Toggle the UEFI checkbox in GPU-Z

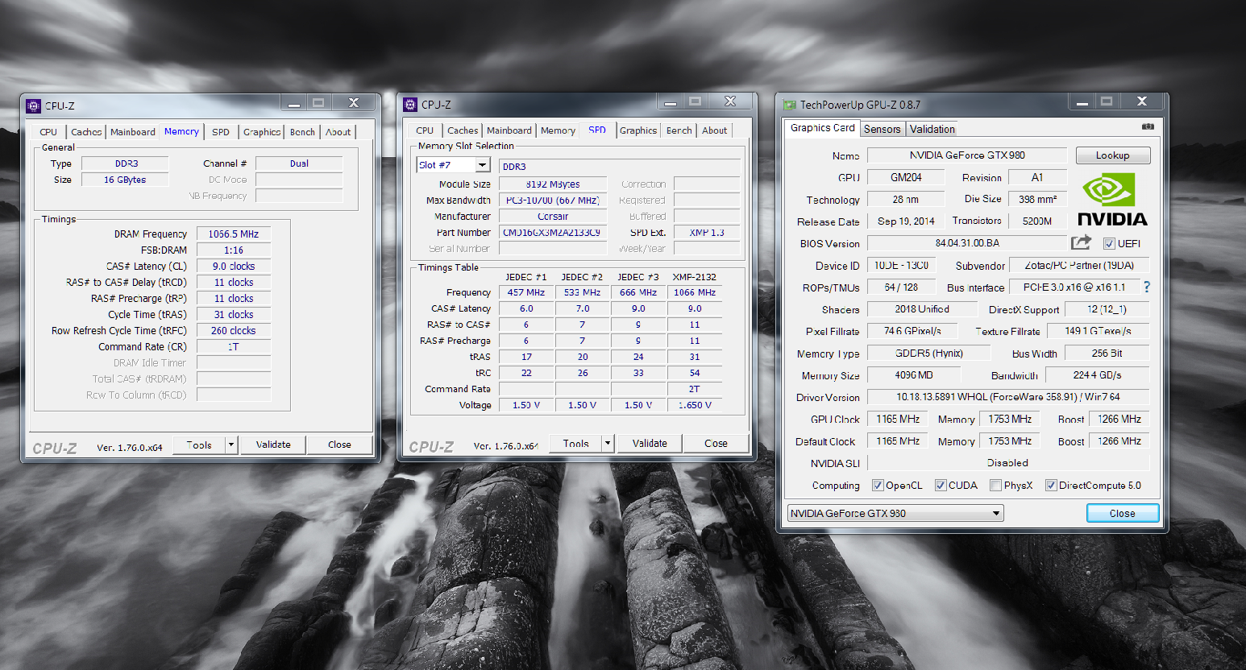1109,243
